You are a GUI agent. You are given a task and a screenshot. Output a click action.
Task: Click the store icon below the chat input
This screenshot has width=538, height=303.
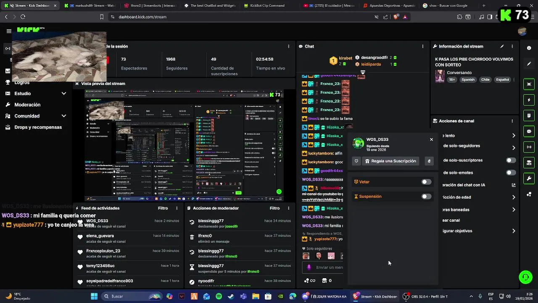pyautogui.click(x=324, y=280)
